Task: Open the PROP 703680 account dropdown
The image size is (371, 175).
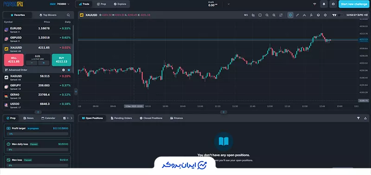Action: pos(60,4)
